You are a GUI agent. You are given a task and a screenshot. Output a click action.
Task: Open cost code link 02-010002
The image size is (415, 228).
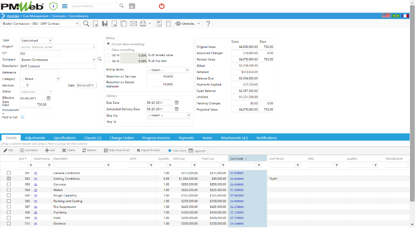point(237,173)
